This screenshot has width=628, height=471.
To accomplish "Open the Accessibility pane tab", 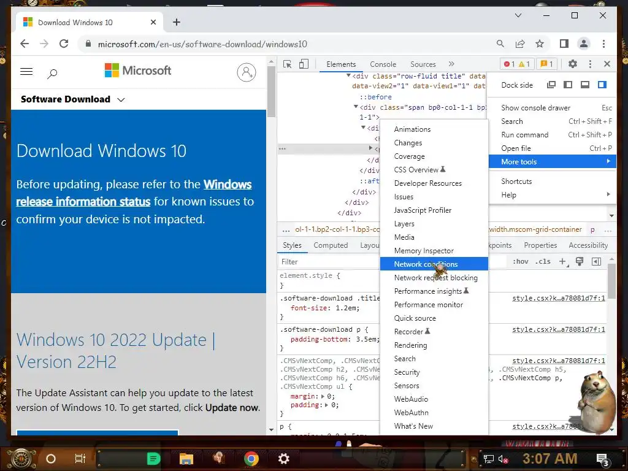I will point(588,245).
